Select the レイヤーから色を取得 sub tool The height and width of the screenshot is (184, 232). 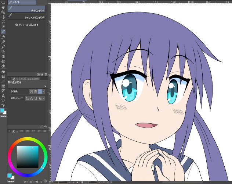(x=26, y=16)
